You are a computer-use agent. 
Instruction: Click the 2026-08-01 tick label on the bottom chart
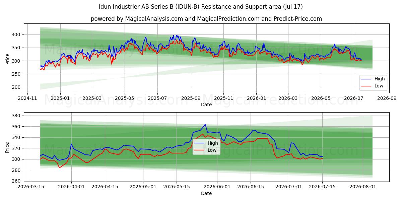(x=363, y=187)
